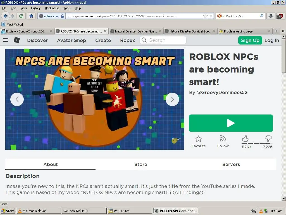Click the 8:16 AM system clock
The height and width of the screenshot is (215, 286).
click(x=277, y=211)
